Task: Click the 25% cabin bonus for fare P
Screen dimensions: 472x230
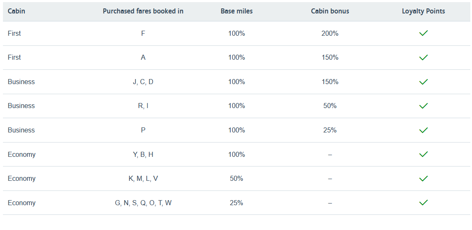Action: (330, 130)
